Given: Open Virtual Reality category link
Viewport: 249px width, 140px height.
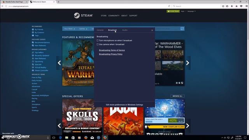Looking at the screenshot, I should click(40, 67).
